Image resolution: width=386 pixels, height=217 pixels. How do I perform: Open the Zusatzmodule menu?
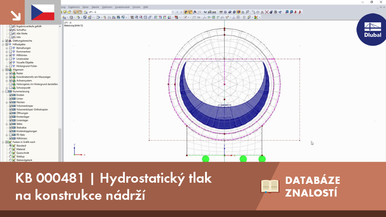(123, 7)
